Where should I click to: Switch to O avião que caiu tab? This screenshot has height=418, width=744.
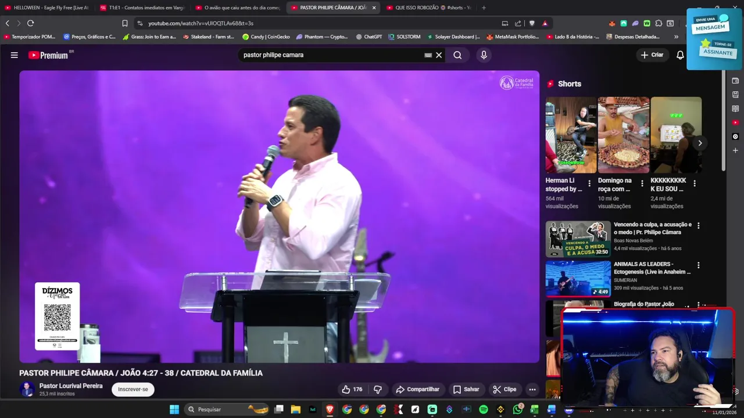click(x=237, y=8)
